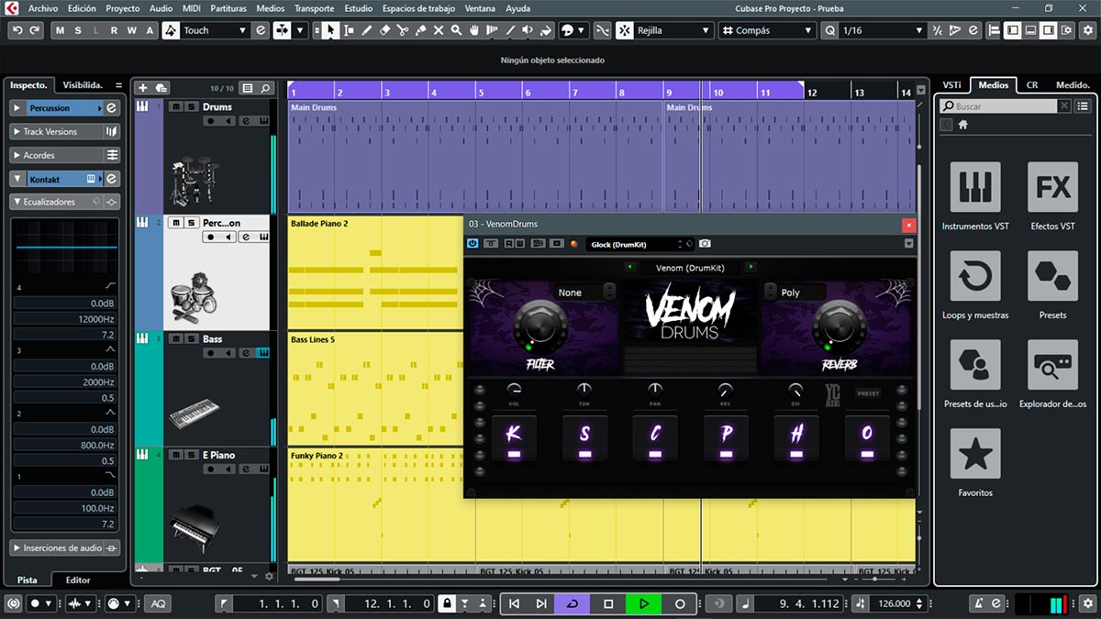Open the None filter type dropdown

tap(584, 293)
